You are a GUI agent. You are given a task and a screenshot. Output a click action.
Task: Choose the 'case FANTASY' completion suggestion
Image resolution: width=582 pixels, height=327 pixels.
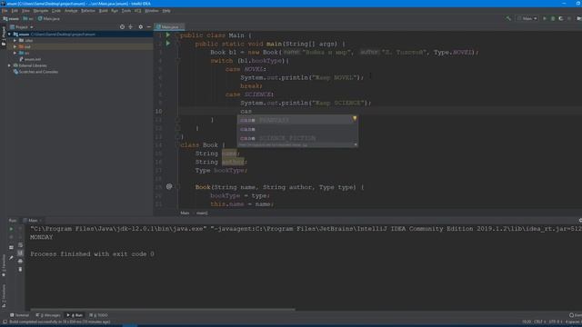tap(297, 120)
